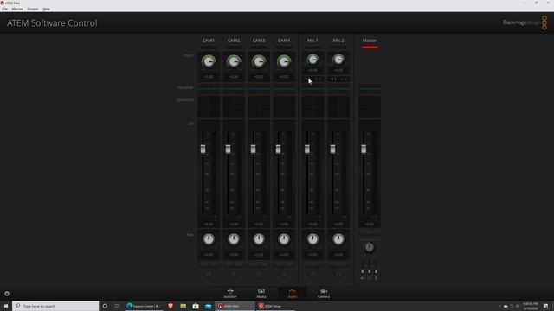Click the CAM4 input gain knob

click(x=284, y=61)
